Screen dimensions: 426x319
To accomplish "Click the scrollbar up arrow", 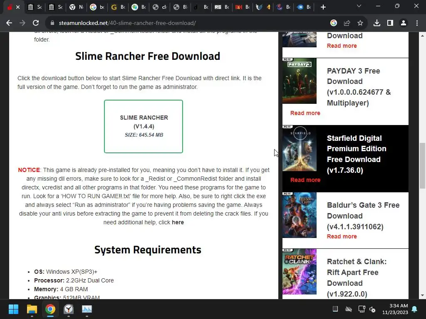I will click(422, 36).
